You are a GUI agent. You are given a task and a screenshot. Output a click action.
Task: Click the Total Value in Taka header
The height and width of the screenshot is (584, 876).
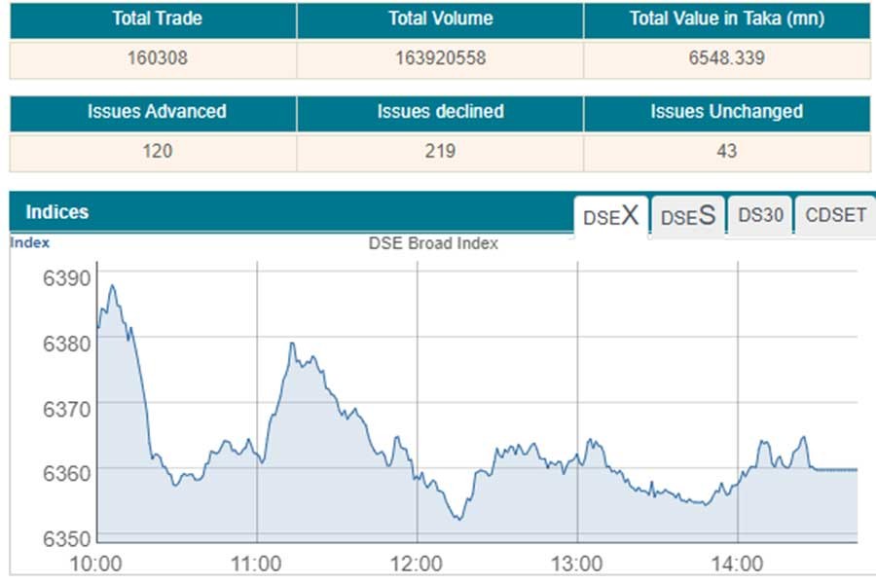[726, 18]
